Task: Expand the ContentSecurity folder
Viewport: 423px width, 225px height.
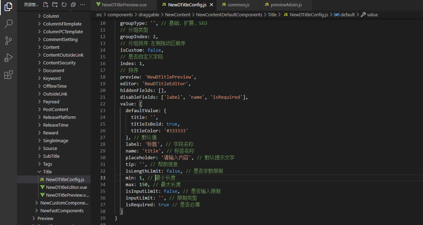Action: pyautogui.click(x=59, y=63)
